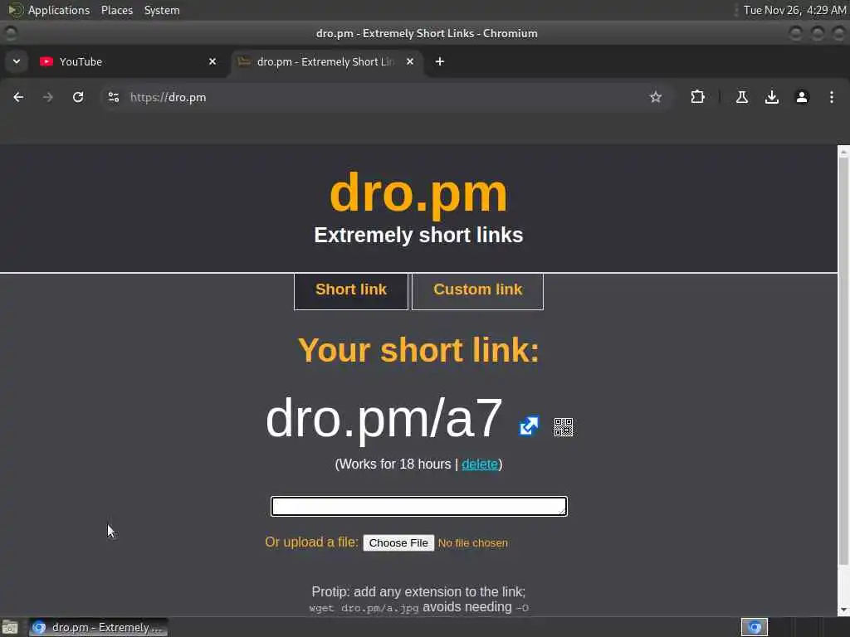Screen dimensions: 850x637
Task: Go forward one page in Chromium
Action: [48, 97]
